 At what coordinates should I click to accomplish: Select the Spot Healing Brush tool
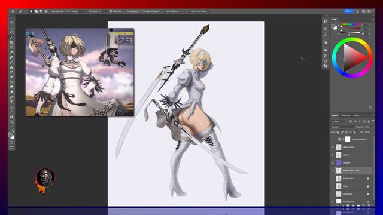pyautogui.click(x=11, y=57)
